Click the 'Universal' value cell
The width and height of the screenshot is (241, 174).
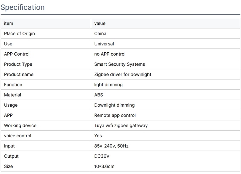104,44
